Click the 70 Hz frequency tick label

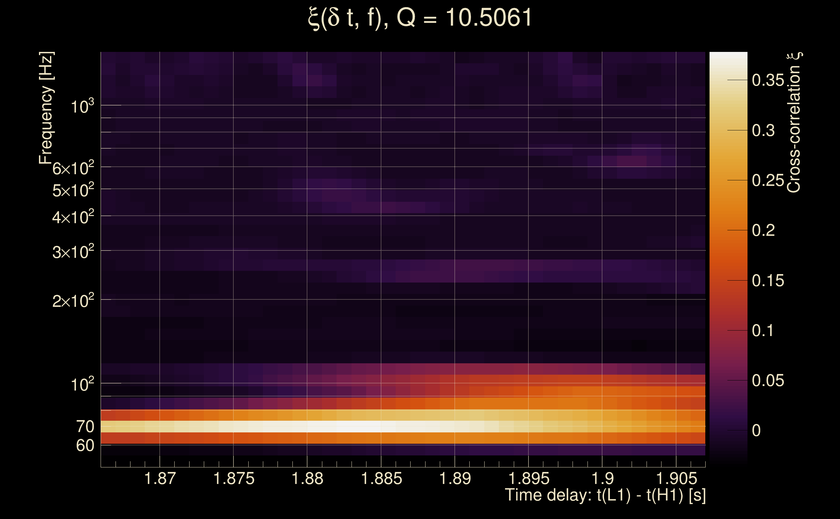(x=85, y=427)
